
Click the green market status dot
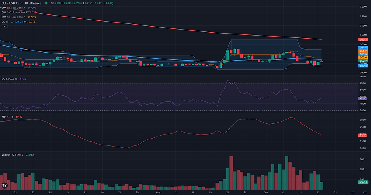click(x=46, y=3)
